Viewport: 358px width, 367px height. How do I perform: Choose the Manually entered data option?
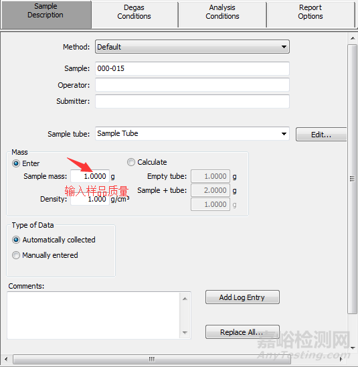16,255
